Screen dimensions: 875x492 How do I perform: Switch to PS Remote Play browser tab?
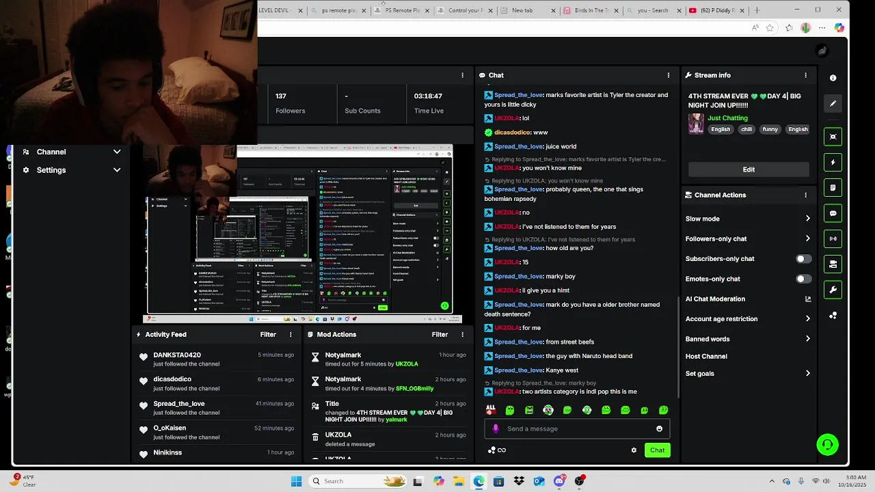tap(402, 10)
